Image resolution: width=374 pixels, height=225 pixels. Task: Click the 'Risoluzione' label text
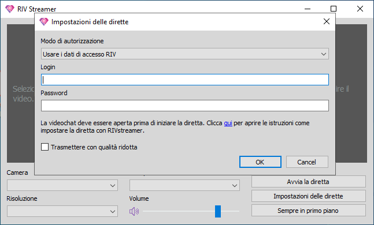(x=22, y=198)
